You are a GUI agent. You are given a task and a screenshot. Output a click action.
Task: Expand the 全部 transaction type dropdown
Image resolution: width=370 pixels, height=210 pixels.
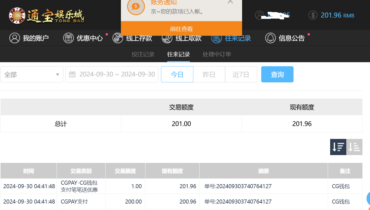pos(32,74)
